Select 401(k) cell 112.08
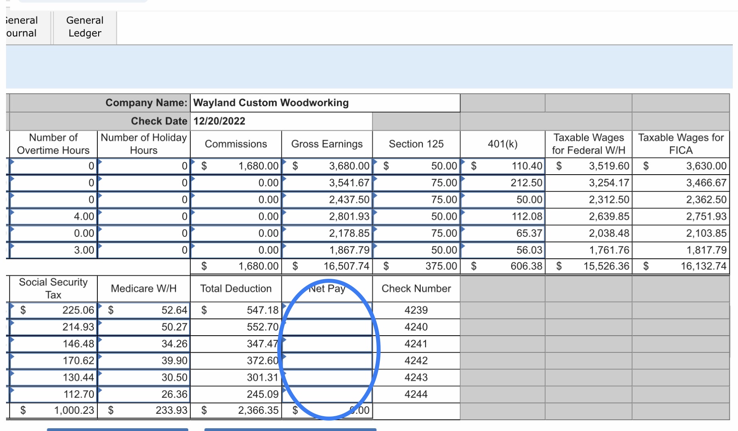The image size is (738, 431). coord(503,216)
